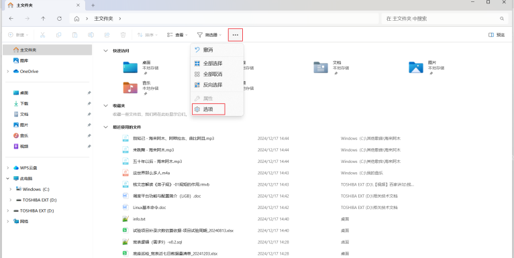This screenshot has height=258, width=514.
Task: Select the 主文件夹 tab in the title bar
Action: pyautogui.click(x=44, y=5)
